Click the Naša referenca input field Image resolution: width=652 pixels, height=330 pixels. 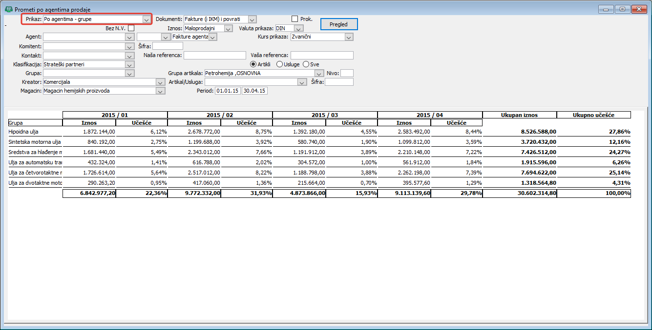point(215,55)
